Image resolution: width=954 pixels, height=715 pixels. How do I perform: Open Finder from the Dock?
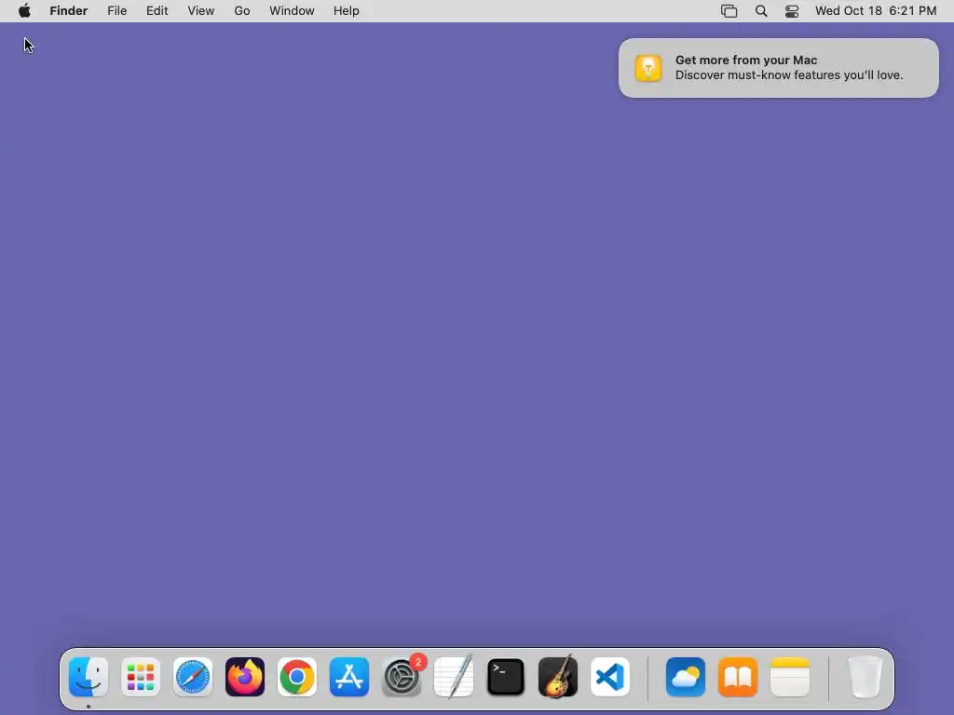pos(89,677)
